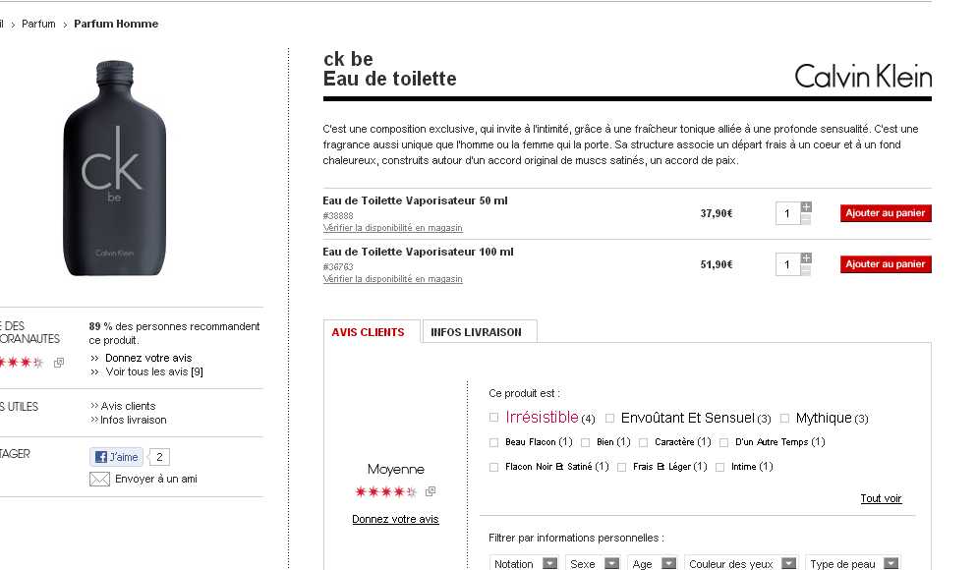Click the popup icon next to Moyenne stars

coord(430,491)
